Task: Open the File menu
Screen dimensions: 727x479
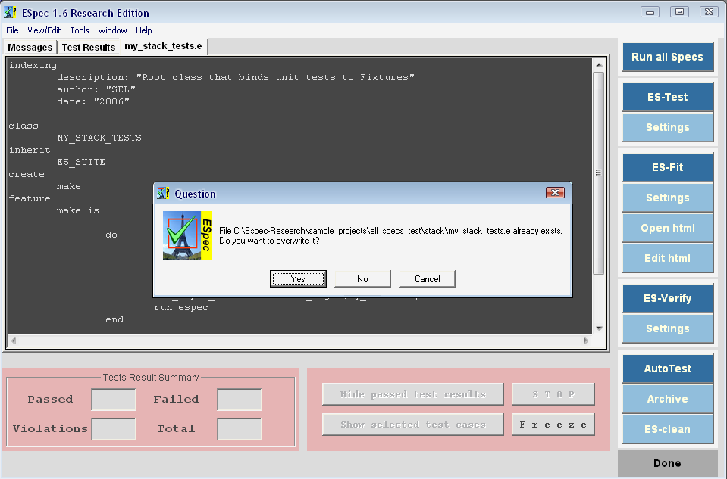Action: point(12,30)
